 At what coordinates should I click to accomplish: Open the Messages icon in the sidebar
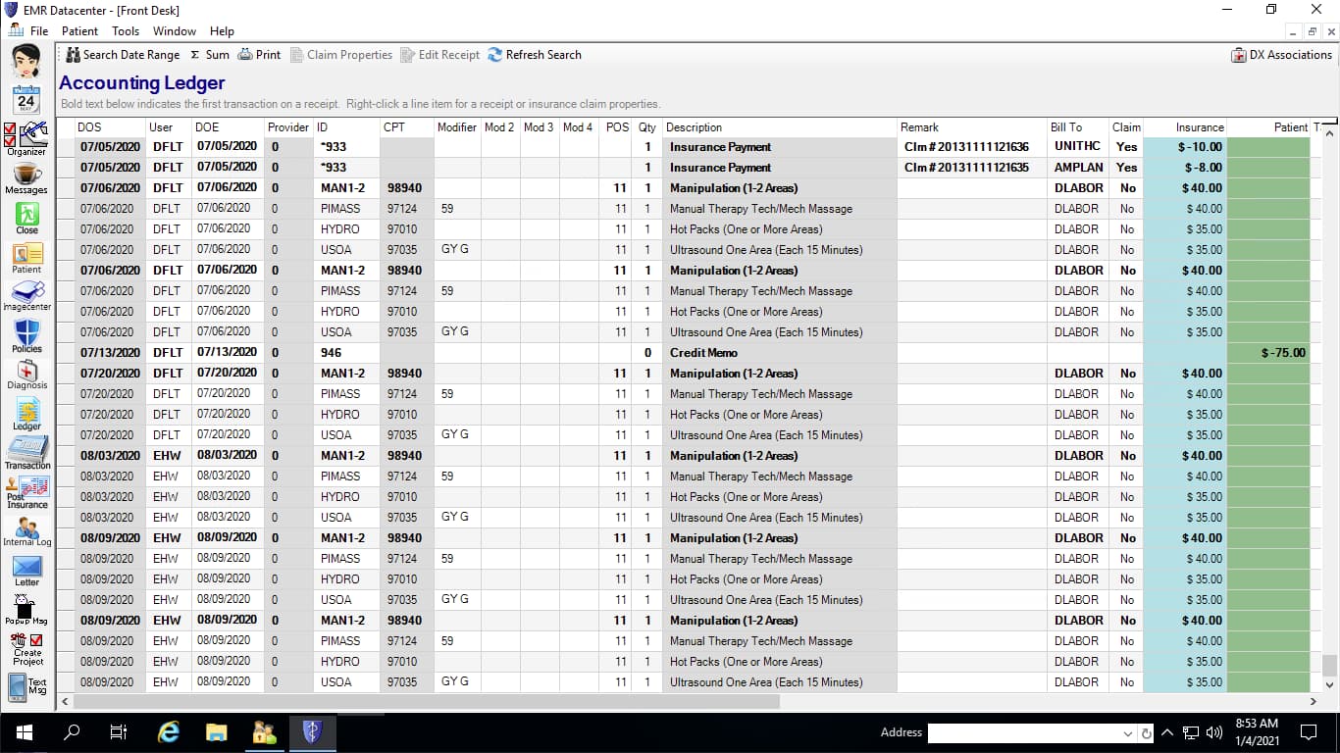26,178
